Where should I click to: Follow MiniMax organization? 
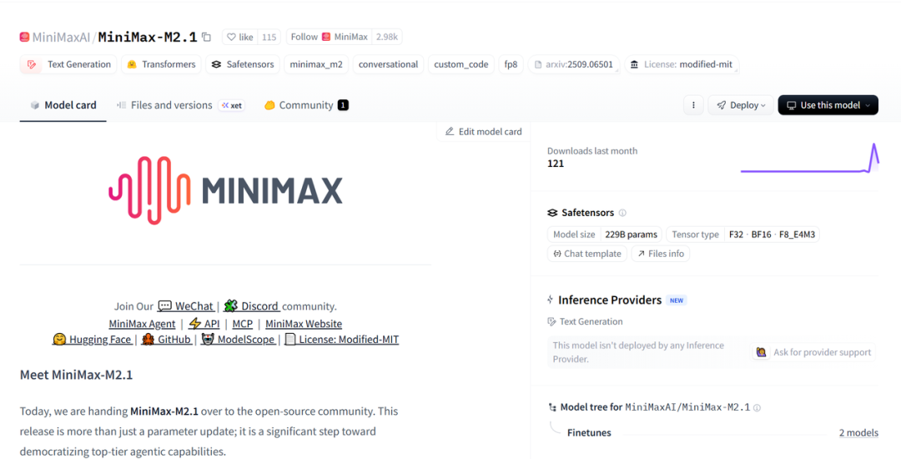tap(329, 37)
